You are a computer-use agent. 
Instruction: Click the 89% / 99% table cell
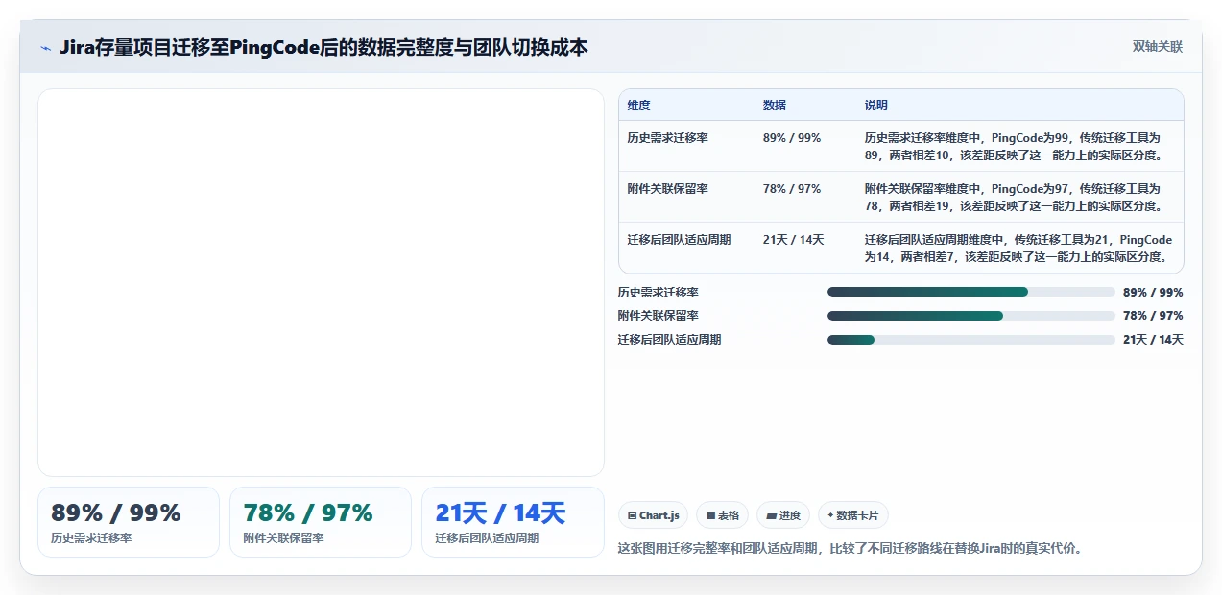pos(792,138)
